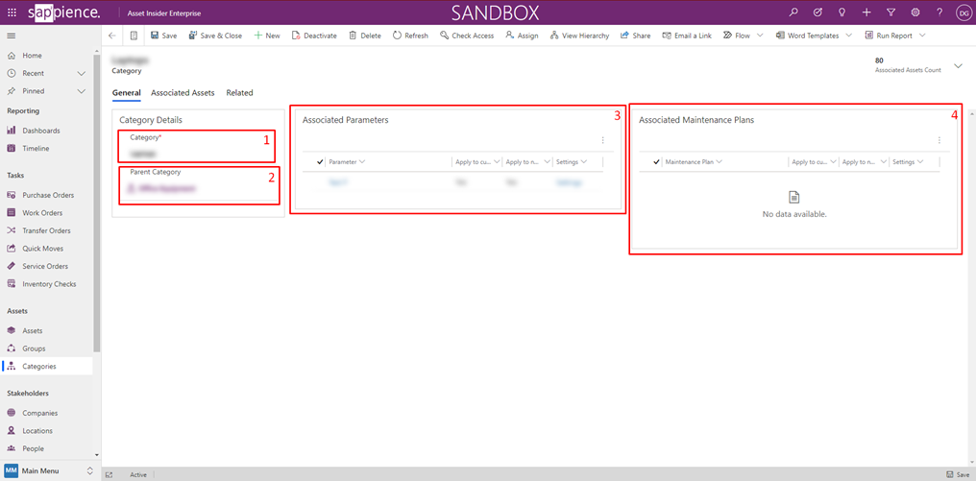Image resolution: width=976 pixels, height=481 pixels.
Task: Click the Refresh toolbar button
Action: pos(410,36)
